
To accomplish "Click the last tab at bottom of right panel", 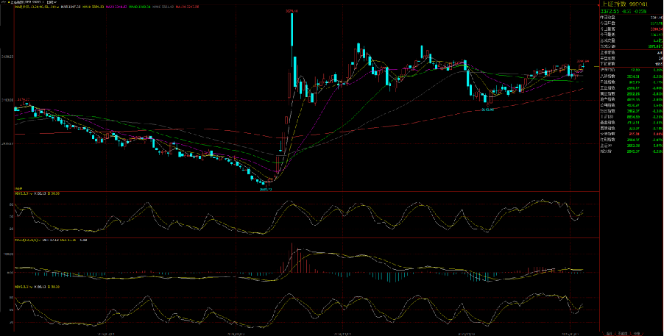I will (637, 332).
